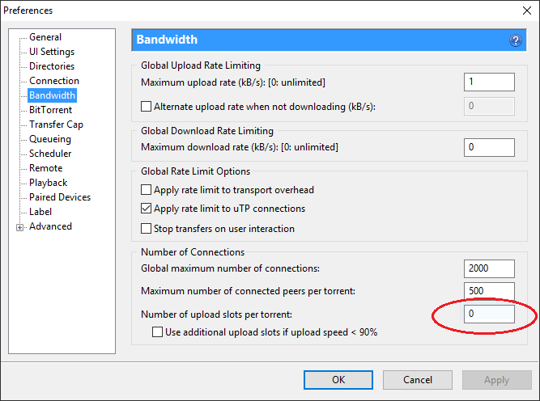This screenshot has height=401, width=540.
Task: Click the upload slots per torrent field
Action: tap(489, 314)
